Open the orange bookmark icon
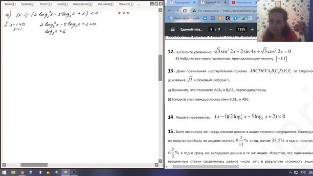 click(220, 18)
